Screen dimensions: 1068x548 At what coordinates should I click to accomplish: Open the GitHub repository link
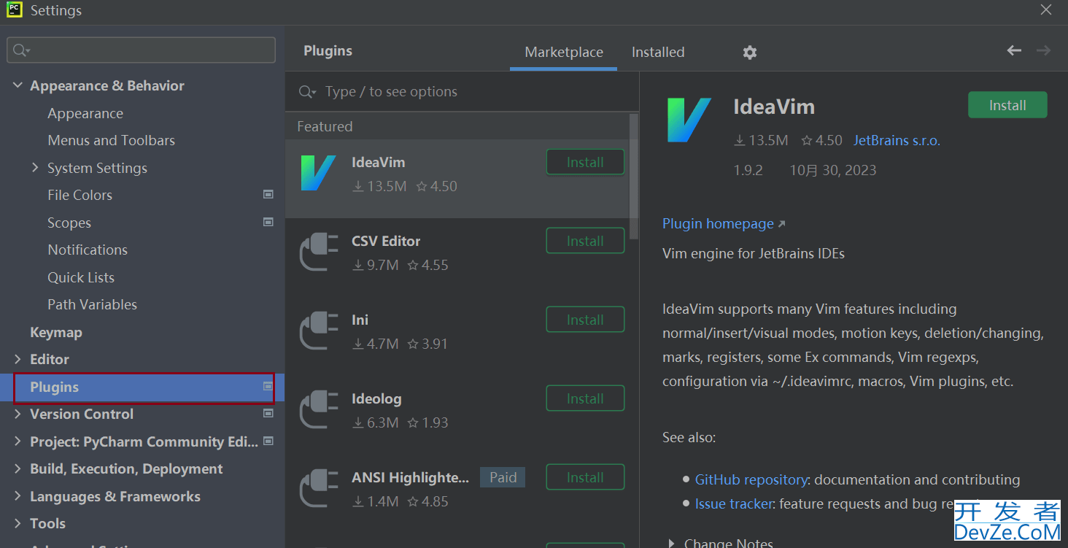click(x=751, y=479)
